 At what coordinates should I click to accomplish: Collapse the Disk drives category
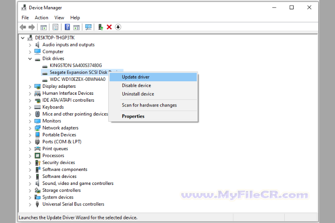[x=30, y=59]
